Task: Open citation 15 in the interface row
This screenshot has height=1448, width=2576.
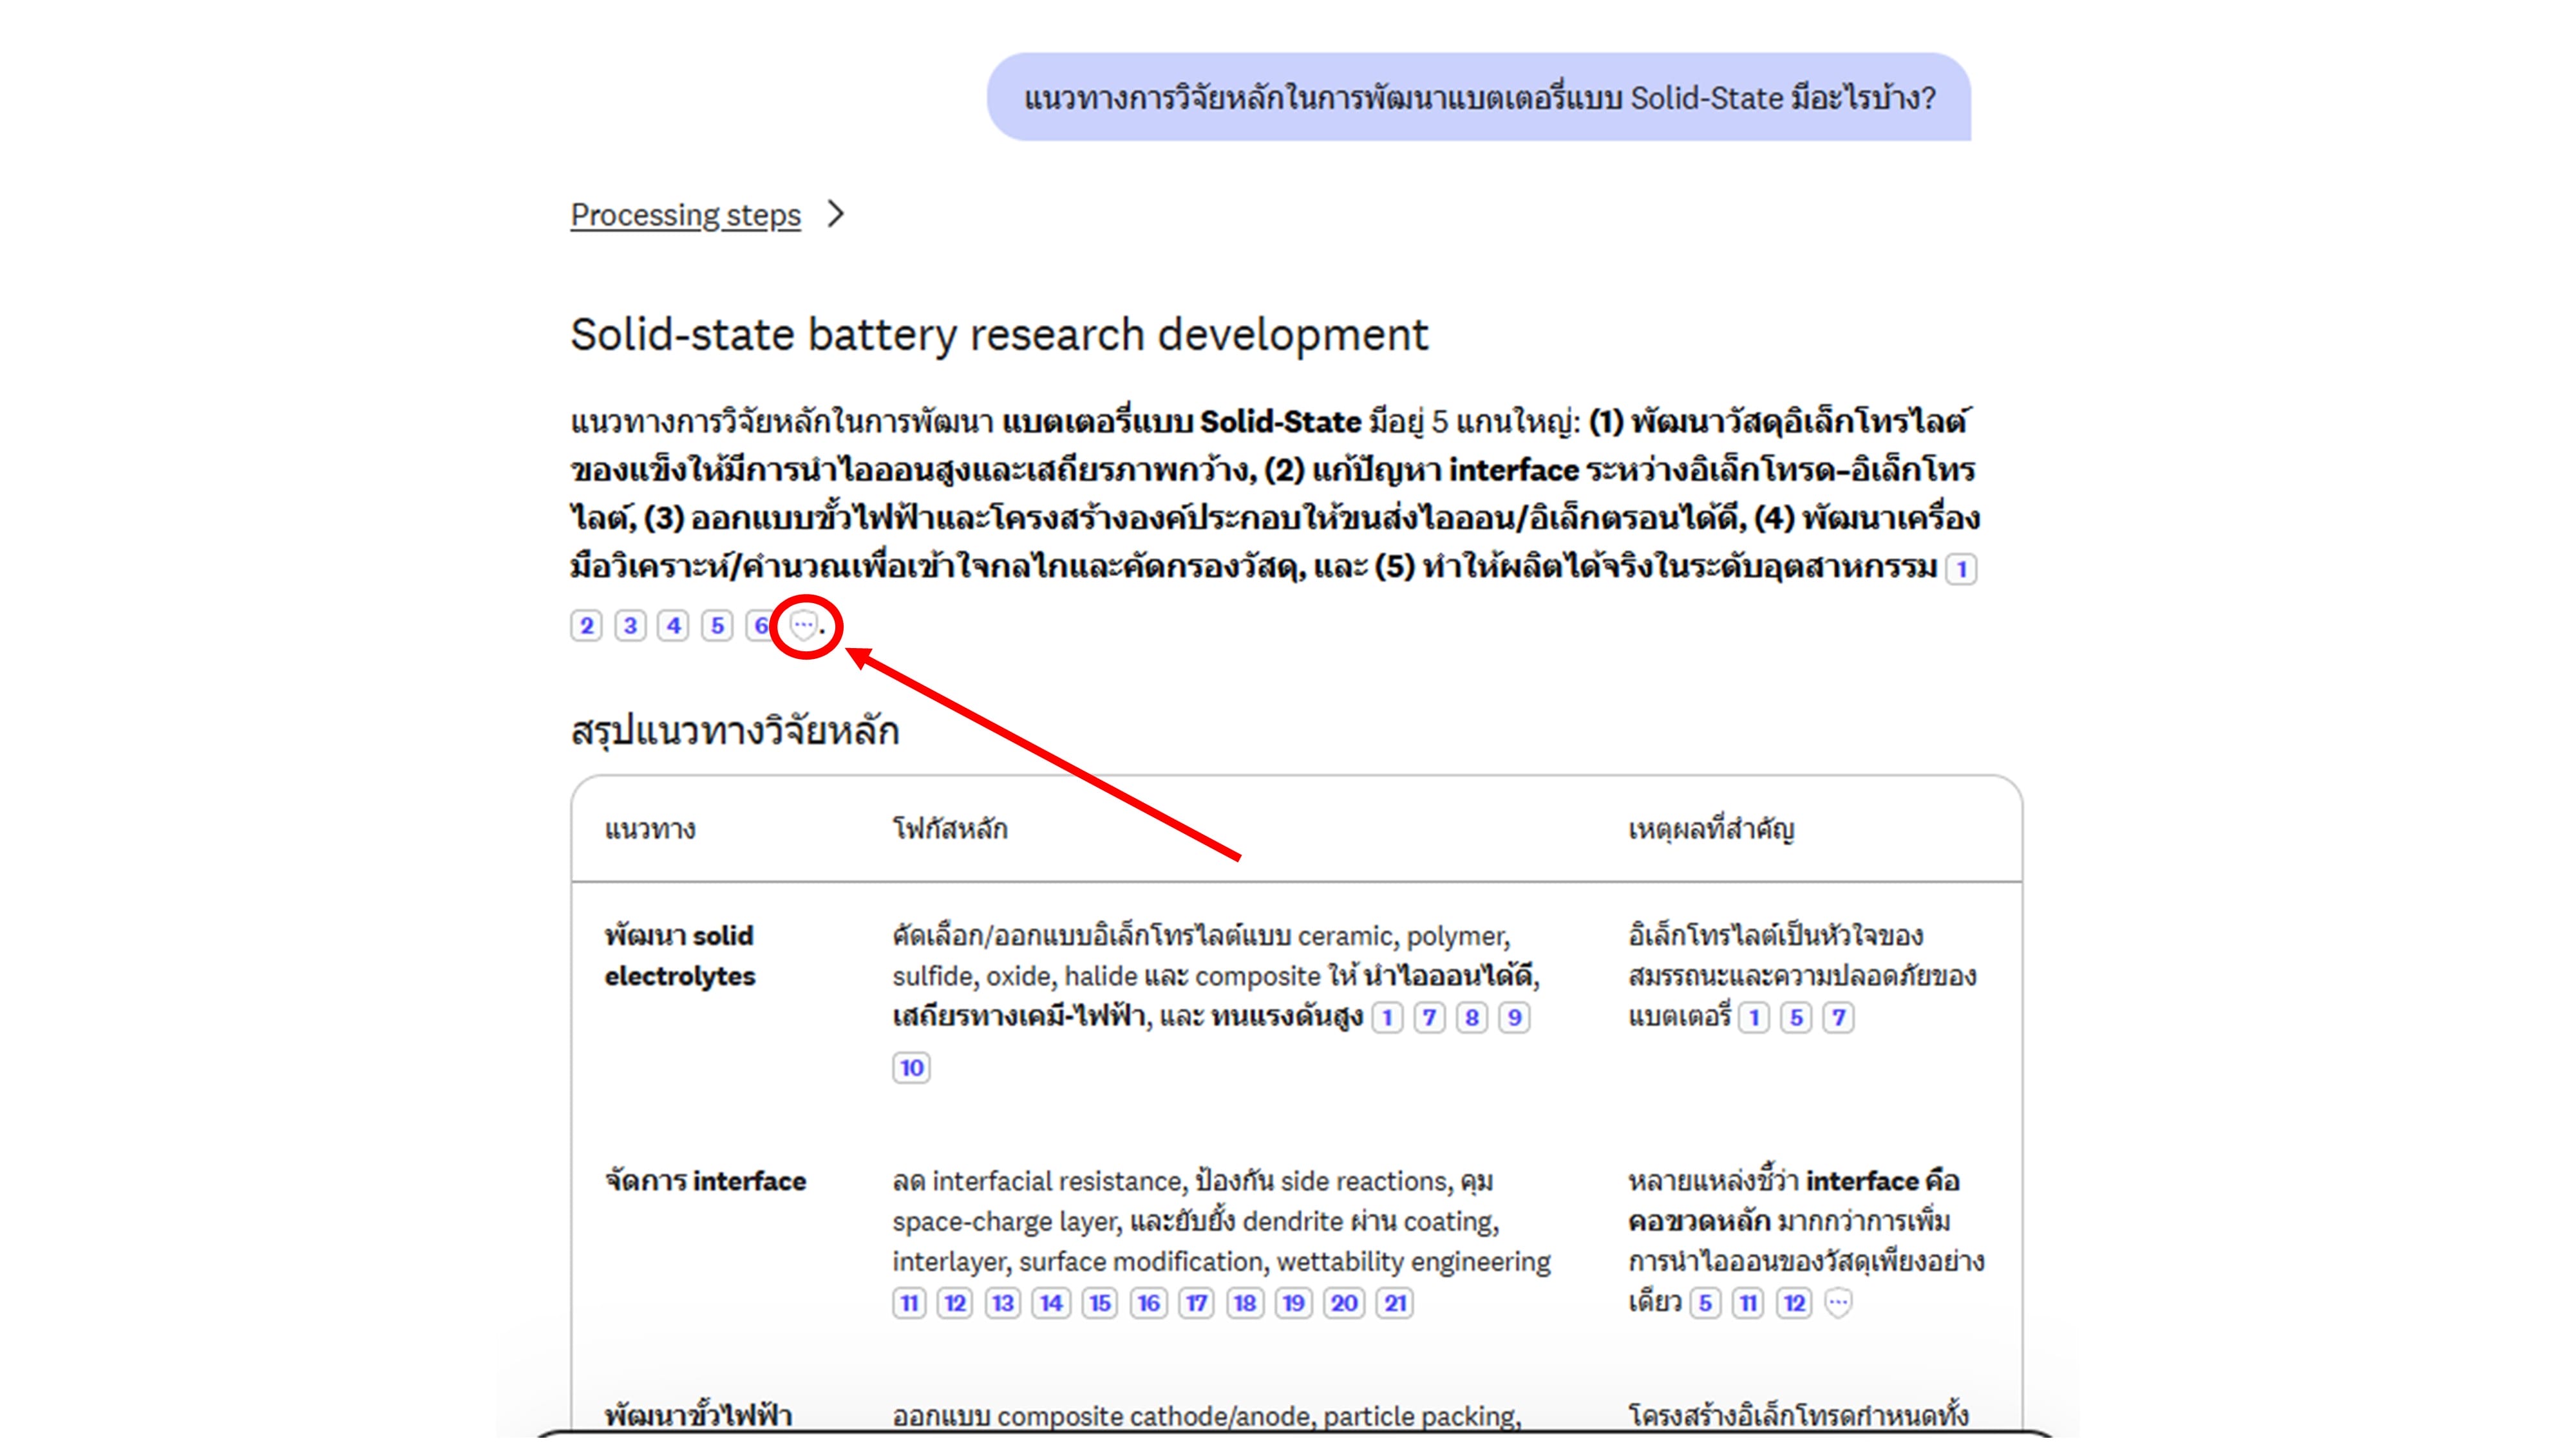Action: (x=1099, y=1303)
